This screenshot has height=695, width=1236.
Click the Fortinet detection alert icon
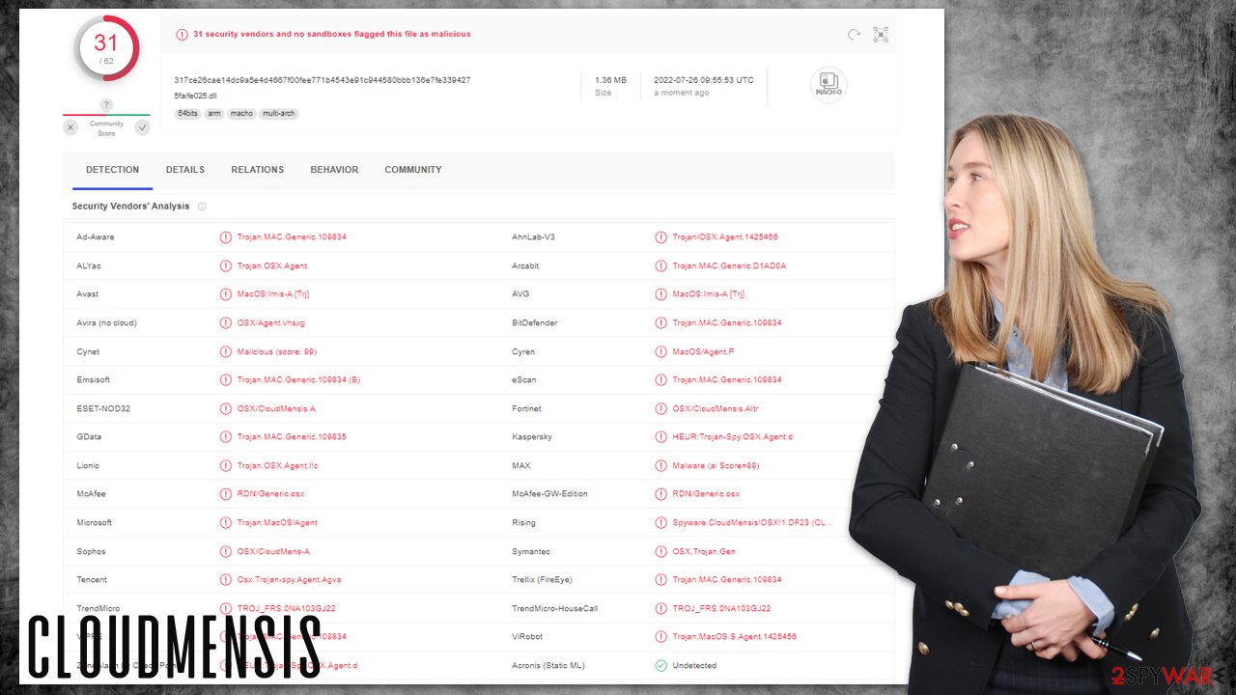661,408
